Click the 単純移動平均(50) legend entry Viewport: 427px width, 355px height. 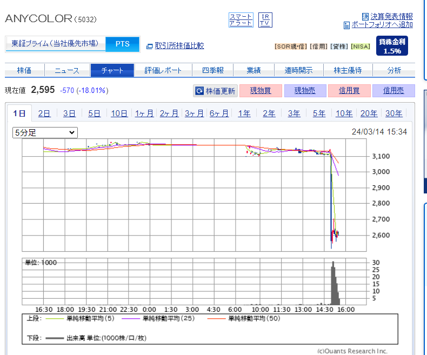point(244,318)
